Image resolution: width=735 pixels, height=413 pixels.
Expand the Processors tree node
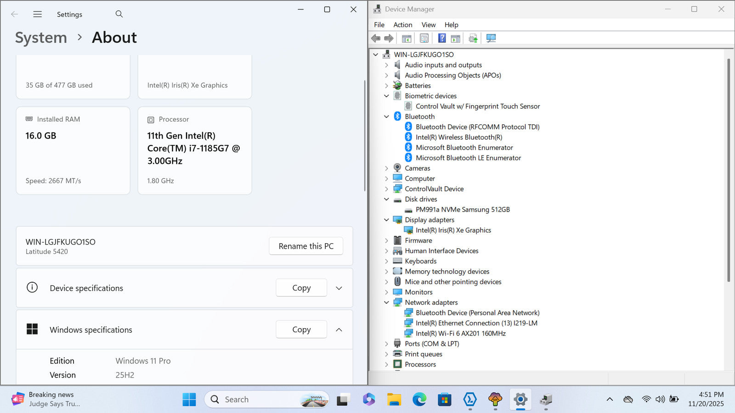click(x=386, y=365)
